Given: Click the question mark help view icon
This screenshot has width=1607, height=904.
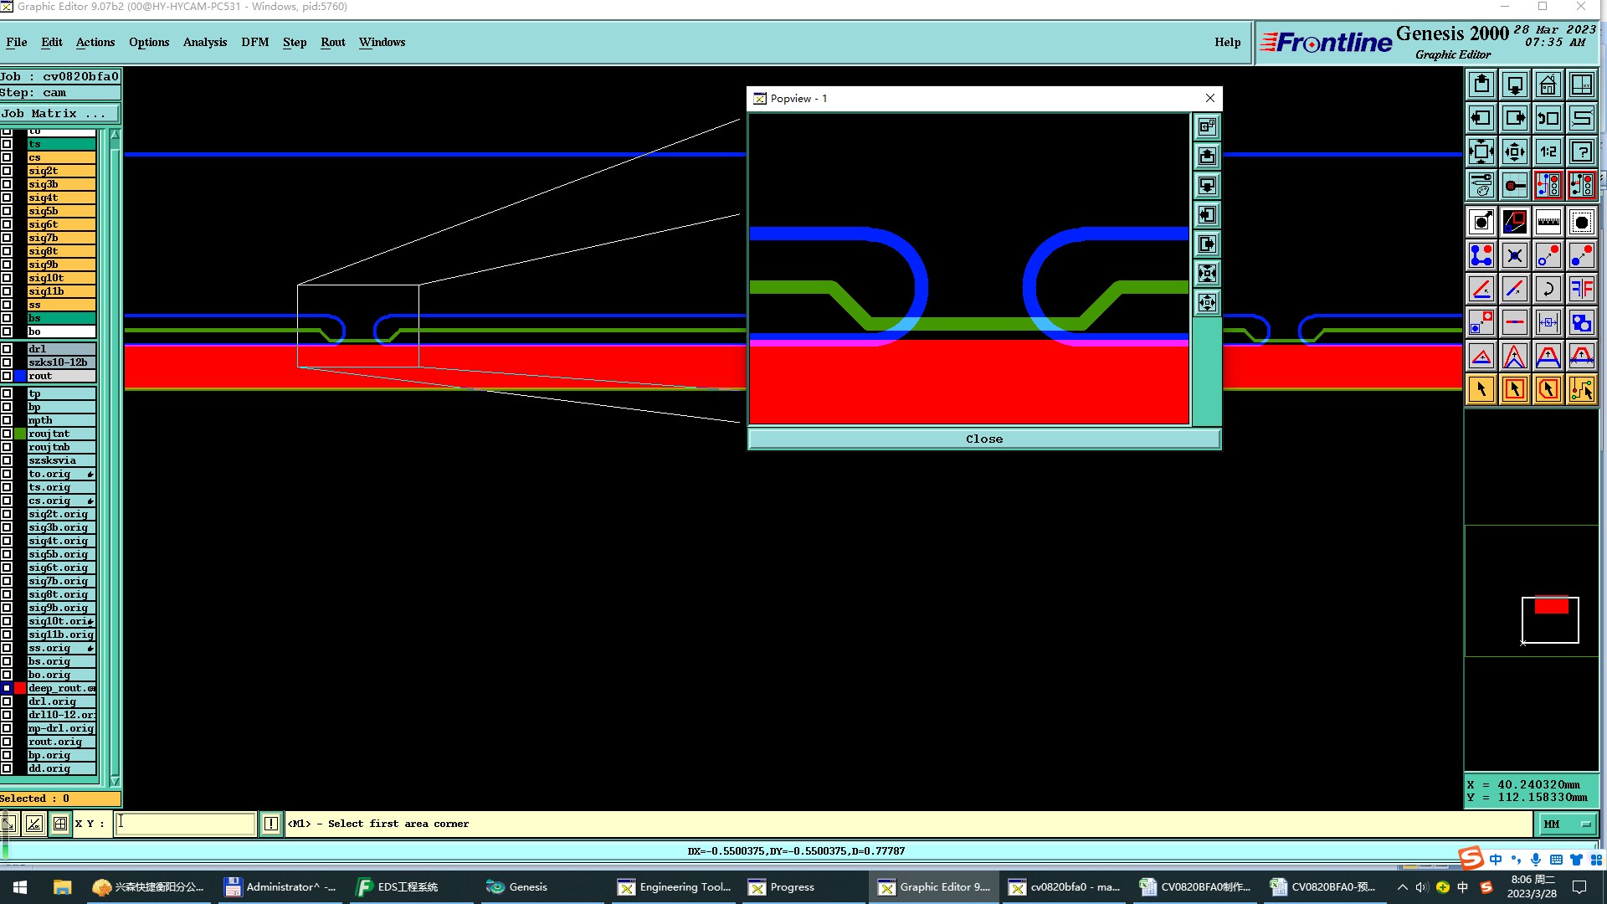Looking at the screenshot, I should coord(1581,152).
